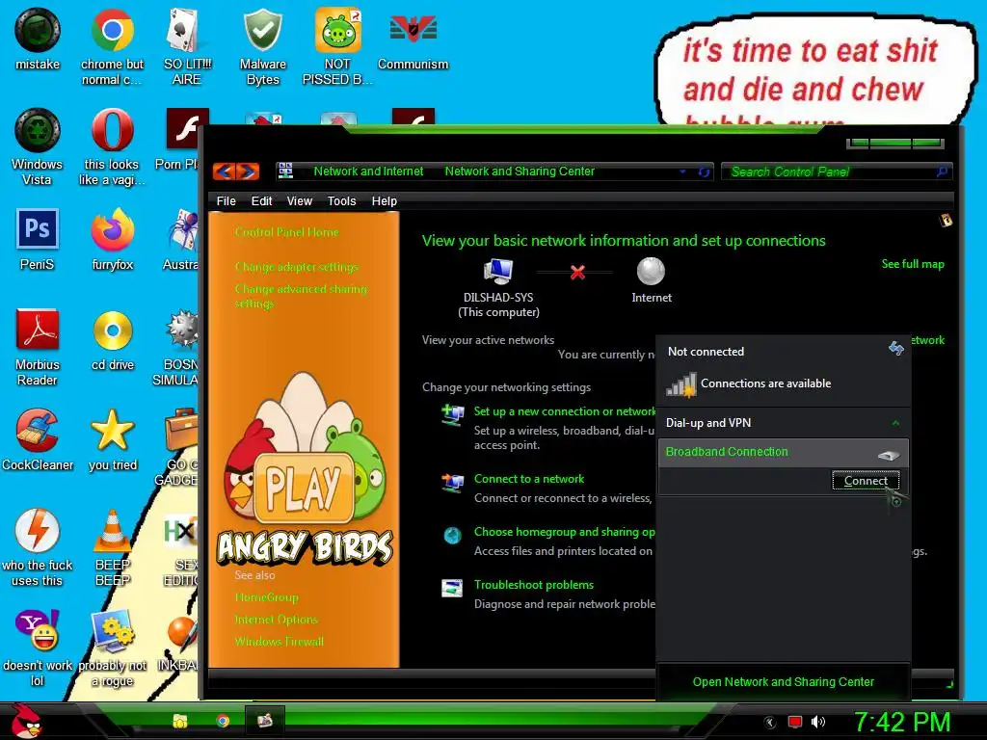Image resolution: width=987 pixels, height=740 pixels.
Task: Click 'Change adapter settings' link
Action: 297,267
